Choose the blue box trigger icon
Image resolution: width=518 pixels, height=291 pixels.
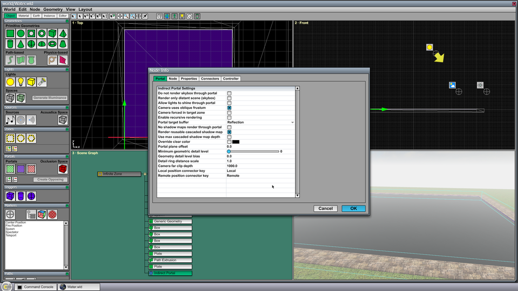[x=10, y=196]
